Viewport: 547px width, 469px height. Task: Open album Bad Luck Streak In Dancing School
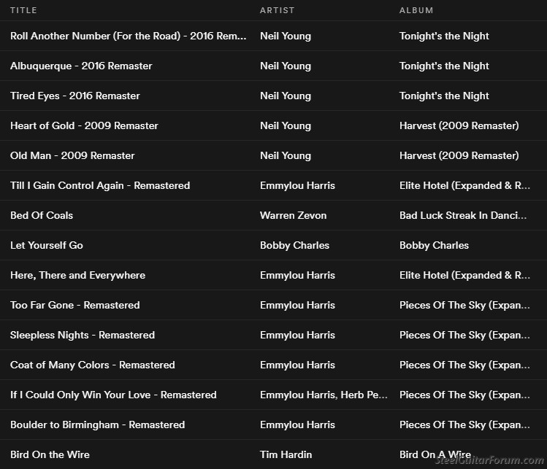pos(462,215)
